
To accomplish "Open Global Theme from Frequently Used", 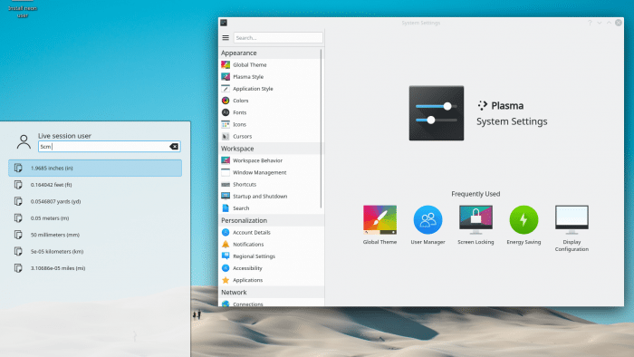I will point(379,225).
